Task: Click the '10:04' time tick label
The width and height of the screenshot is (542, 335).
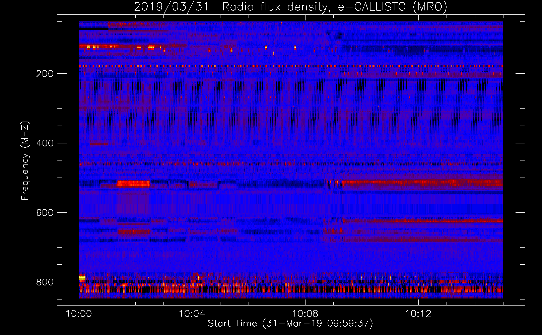Action: [192, 314]
